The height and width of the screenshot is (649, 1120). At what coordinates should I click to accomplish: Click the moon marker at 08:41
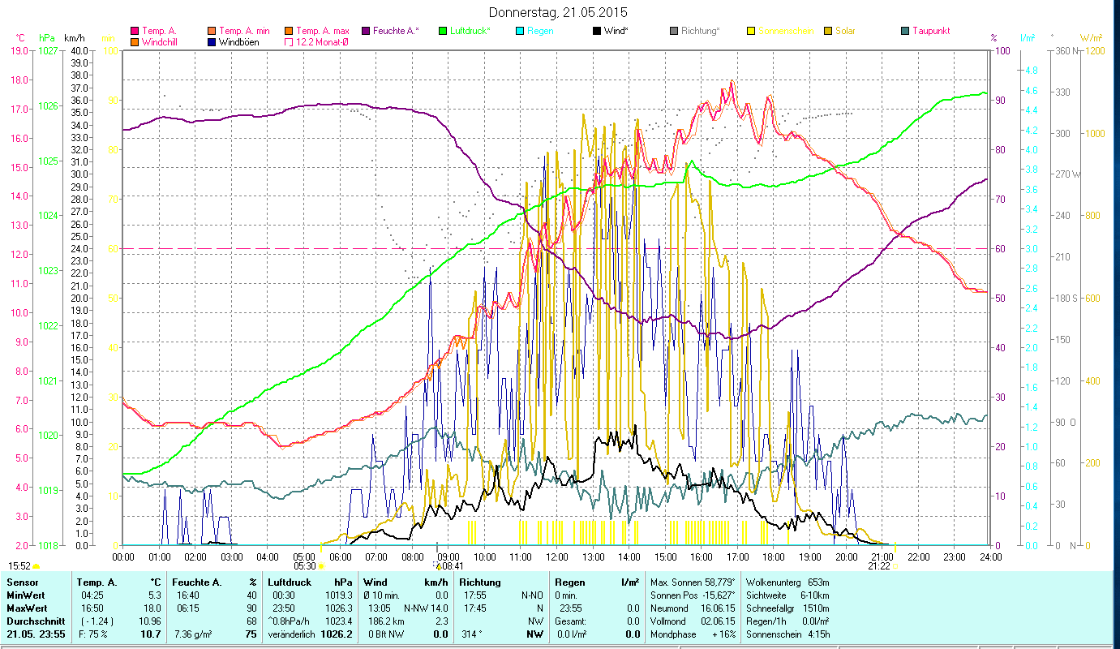pyautogui.click(x=437, y=565)
